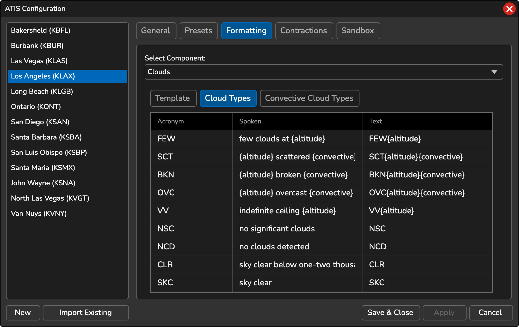The width and height of the screenshot is (519, 327).
Task: Select the Cloud Types sub-tab
Action: (228, 98)
